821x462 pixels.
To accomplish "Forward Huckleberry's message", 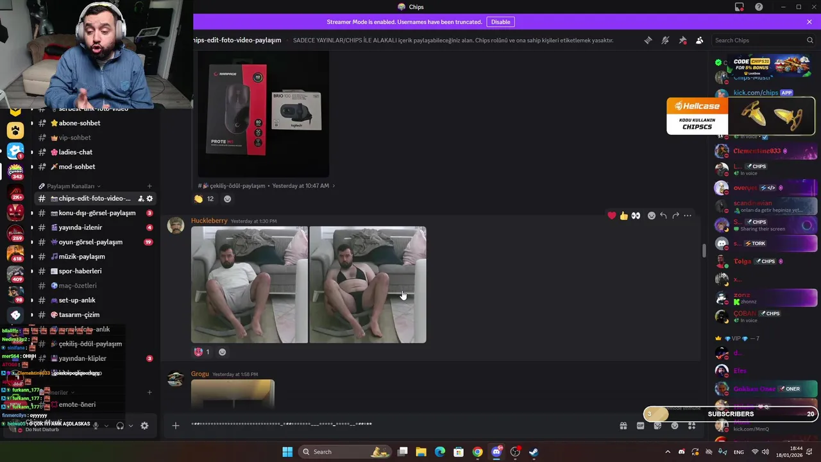I will coord(675,216).
